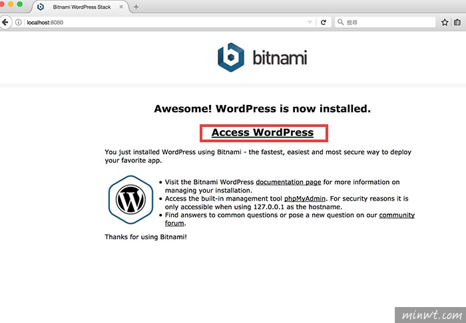Select the Bitnami WordPress Stack tab
Image resolution: width=466 pixels, height=323 pixels.
(x=81, y=7)
